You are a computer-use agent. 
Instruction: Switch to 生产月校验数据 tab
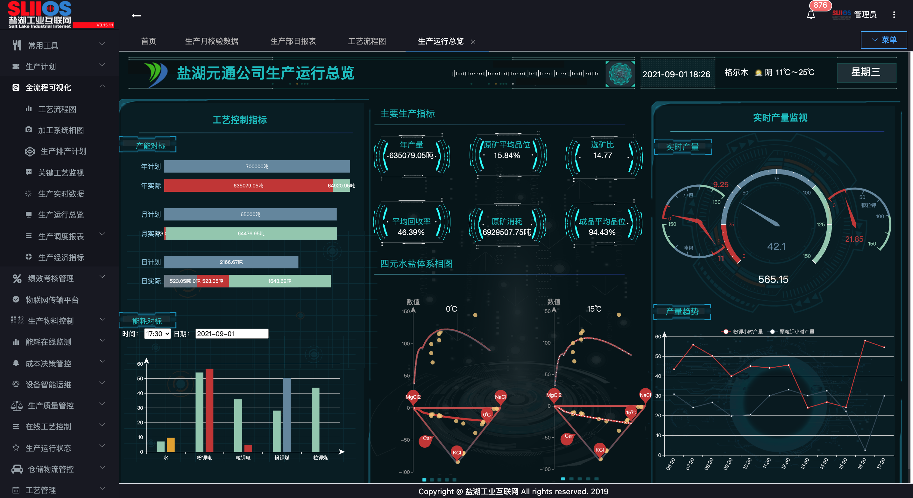pos(212,41)
